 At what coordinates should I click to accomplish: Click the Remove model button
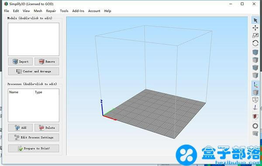[x=47, y=62]
